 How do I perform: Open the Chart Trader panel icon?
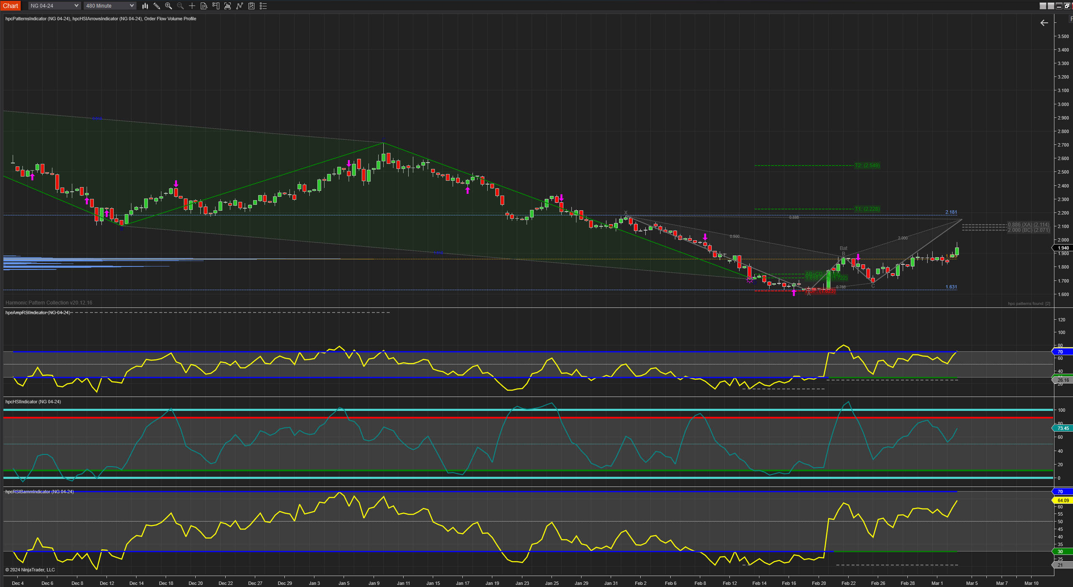(216, 6)
